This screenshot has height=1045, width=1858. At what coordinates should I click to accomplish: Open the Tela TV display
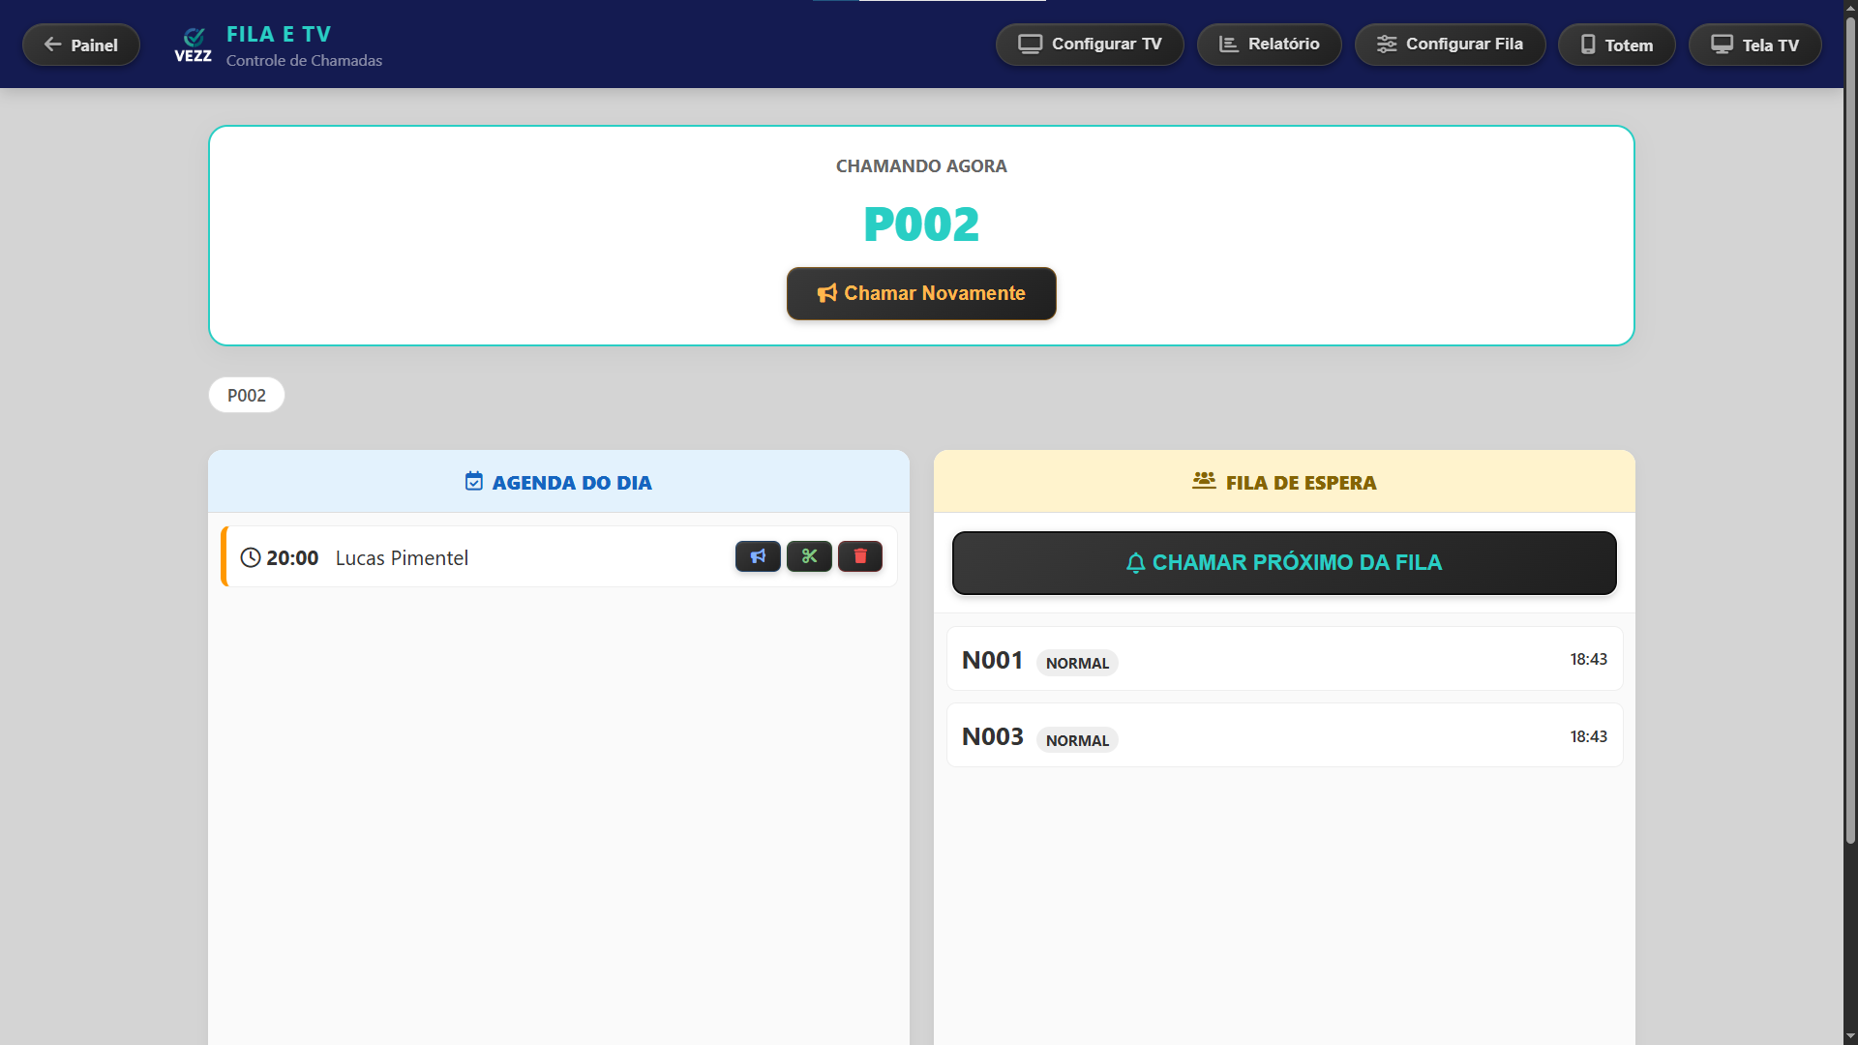coord(1754,45)
